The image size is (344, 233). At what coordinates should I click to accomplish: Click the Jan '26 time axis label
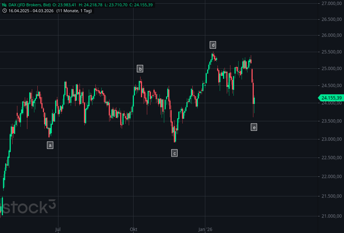(x=205, y=229)
